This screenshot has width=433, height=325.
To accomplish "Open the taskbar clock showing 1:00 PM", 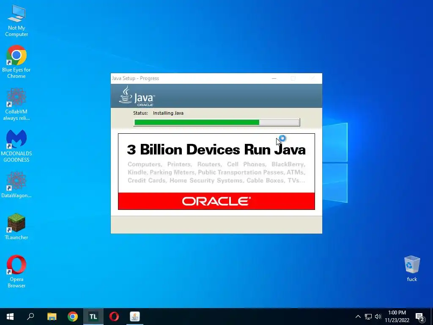I will coord(397,317).
